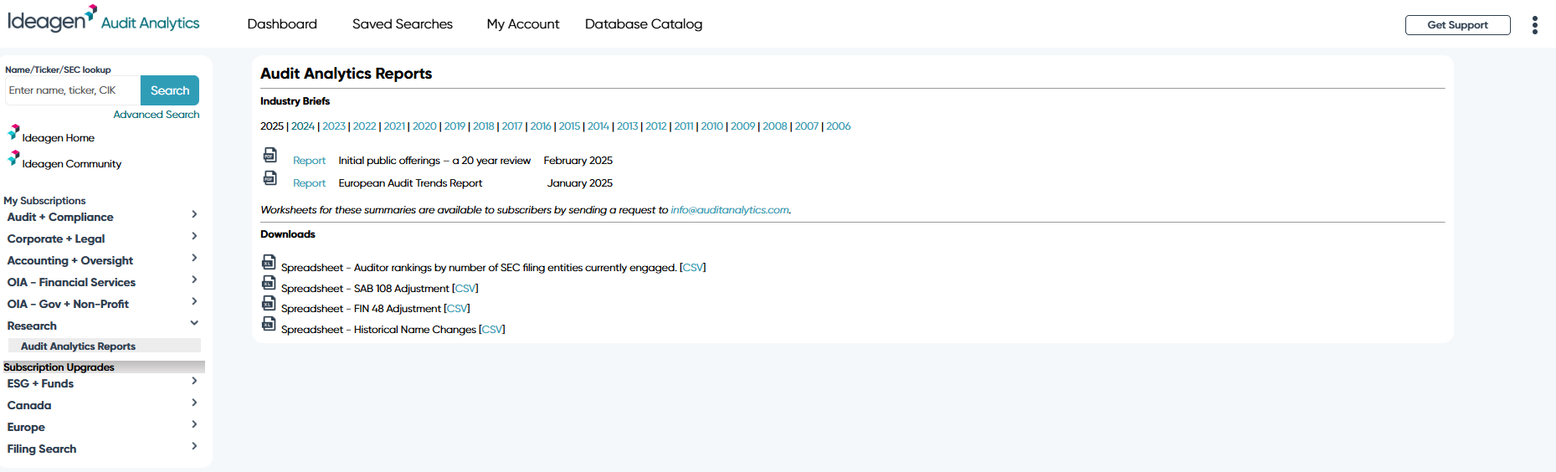
Task: Click the FIN 48 Adjustment spreadsheet icon
Action: [269, 303]
